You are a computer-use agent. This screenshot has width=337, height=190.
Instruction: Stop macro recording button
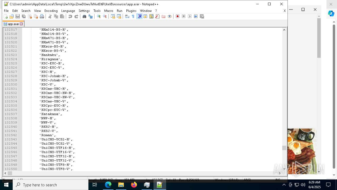point(184,16)
